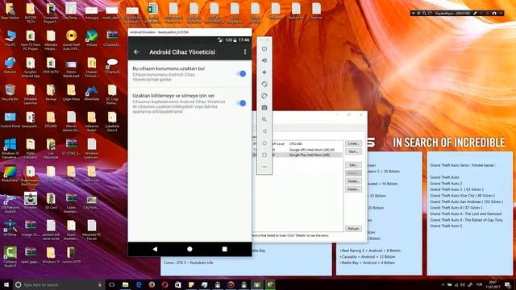Image resolution: width=516 pixels, height=290 pixels.
Task: Tap Android navigation bar recents square
Action: coord(224,249)
